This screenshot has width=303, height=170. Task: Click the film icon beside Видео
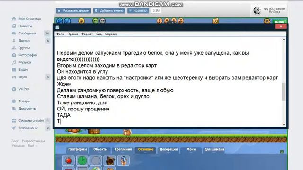(14, 69)
